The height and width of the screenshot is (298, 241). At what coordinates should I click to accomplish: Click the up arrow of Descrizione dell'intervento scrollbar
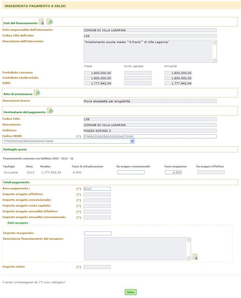214,42
